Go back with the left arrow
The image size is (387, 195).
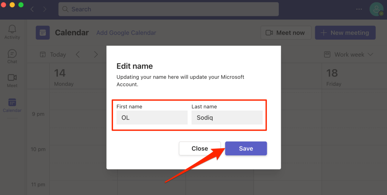(32, 9)
